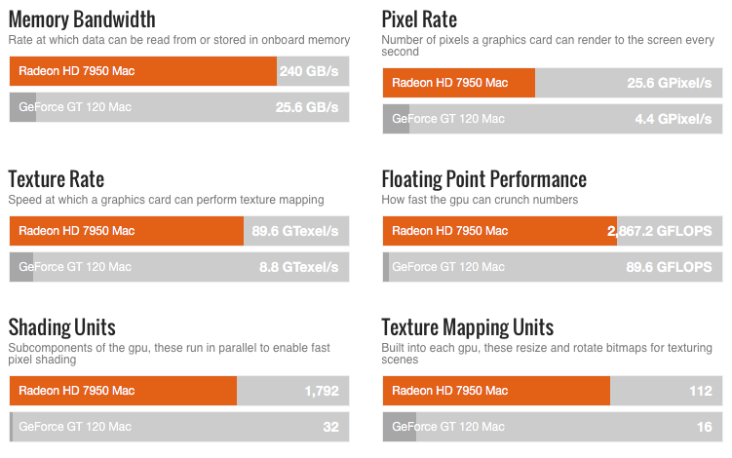The image size is (732, 458).
Task: Select the GeForce 8.8 GTexel/s bar
Action: (179, 267)
